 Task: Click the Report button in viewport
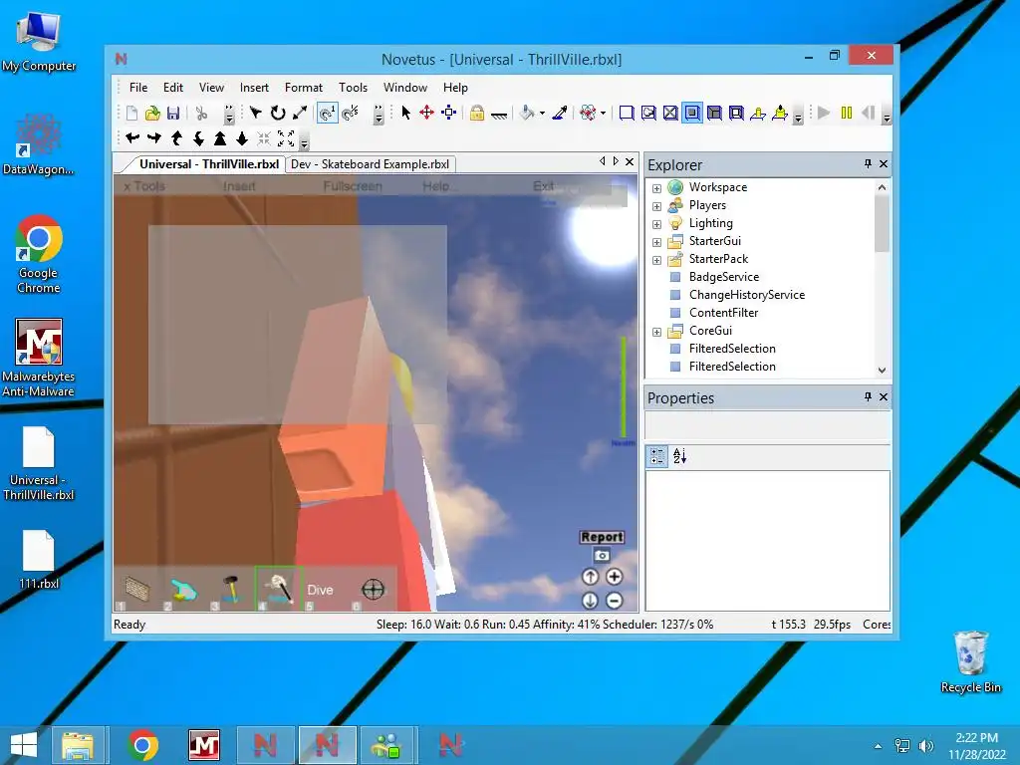pyautogui.click(x=602, y=537)
